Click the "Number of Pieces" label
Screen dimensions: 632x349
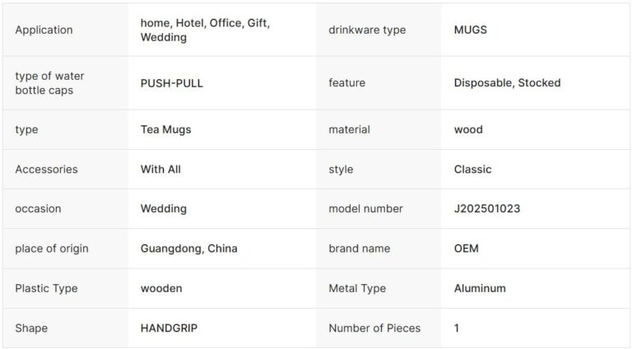pos(374,328)
